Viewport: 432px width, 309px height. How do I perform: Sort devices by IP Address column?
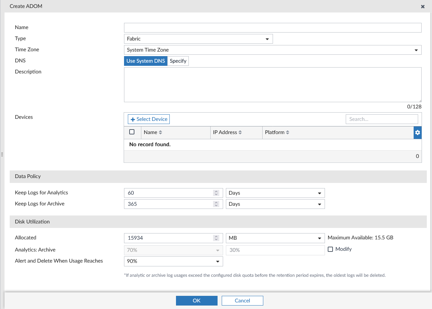point(227,132)
